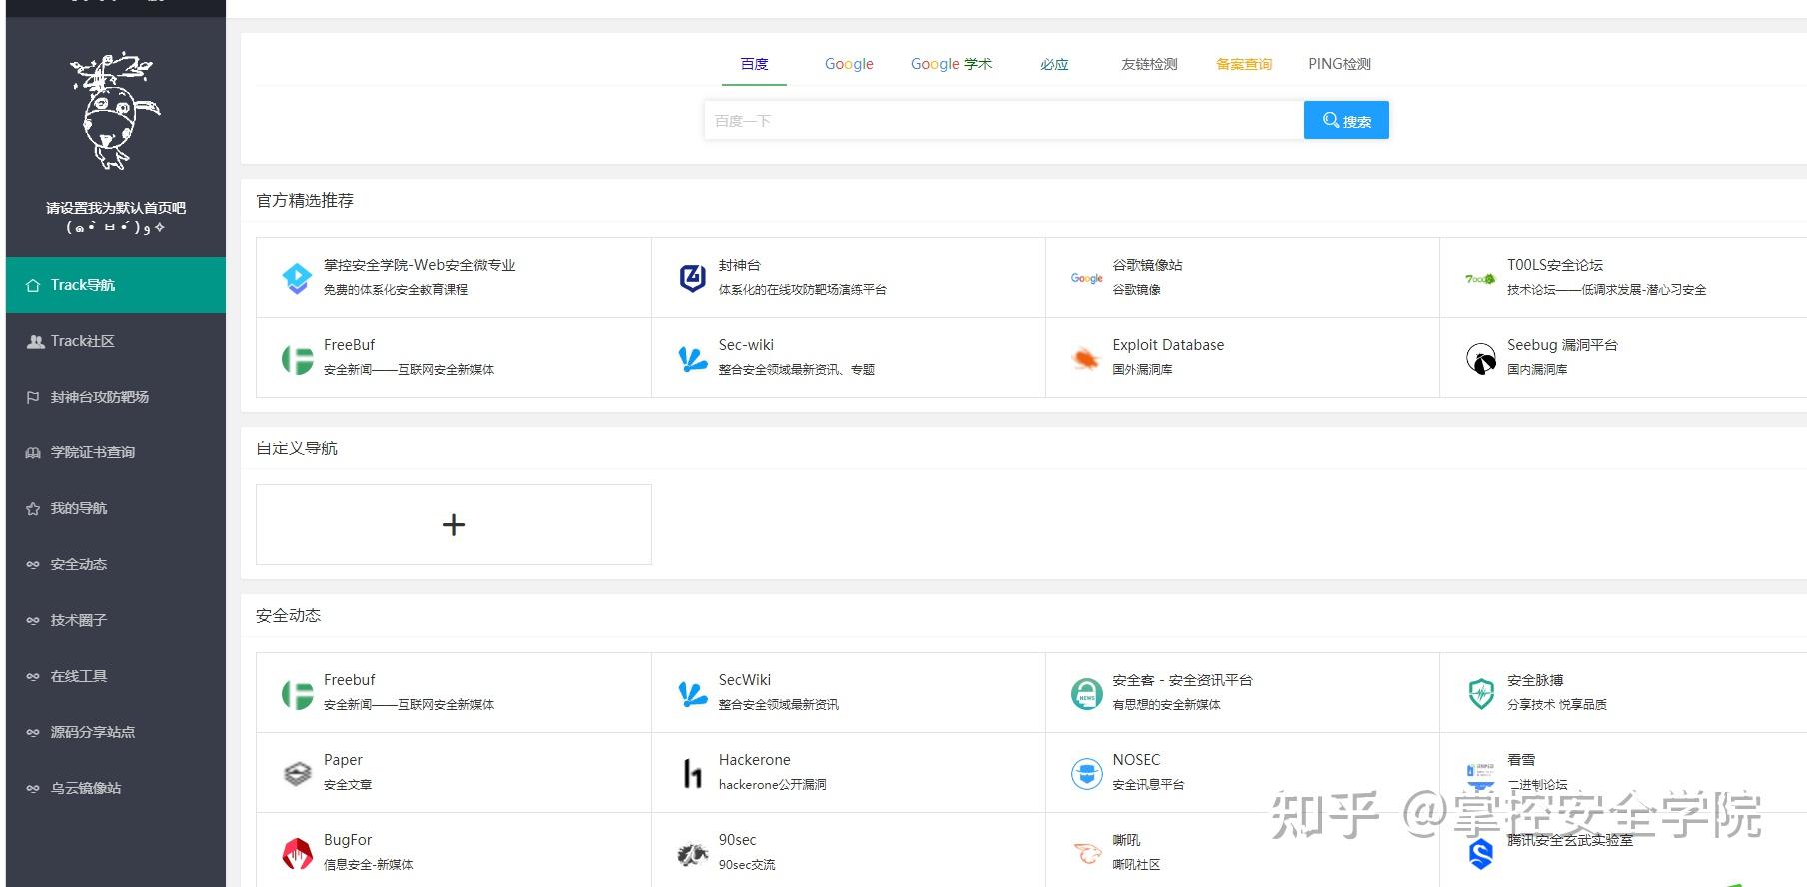Click the SecWiki logo in 安全动态 section
This screenshot has height=887, width=1807.
(692, 693)
